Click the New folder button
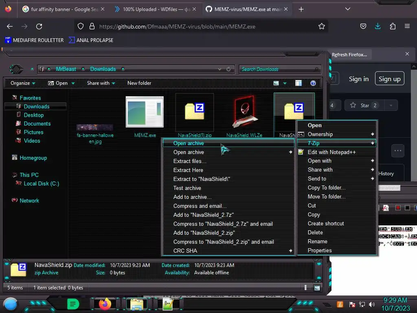 pos(139,83)
